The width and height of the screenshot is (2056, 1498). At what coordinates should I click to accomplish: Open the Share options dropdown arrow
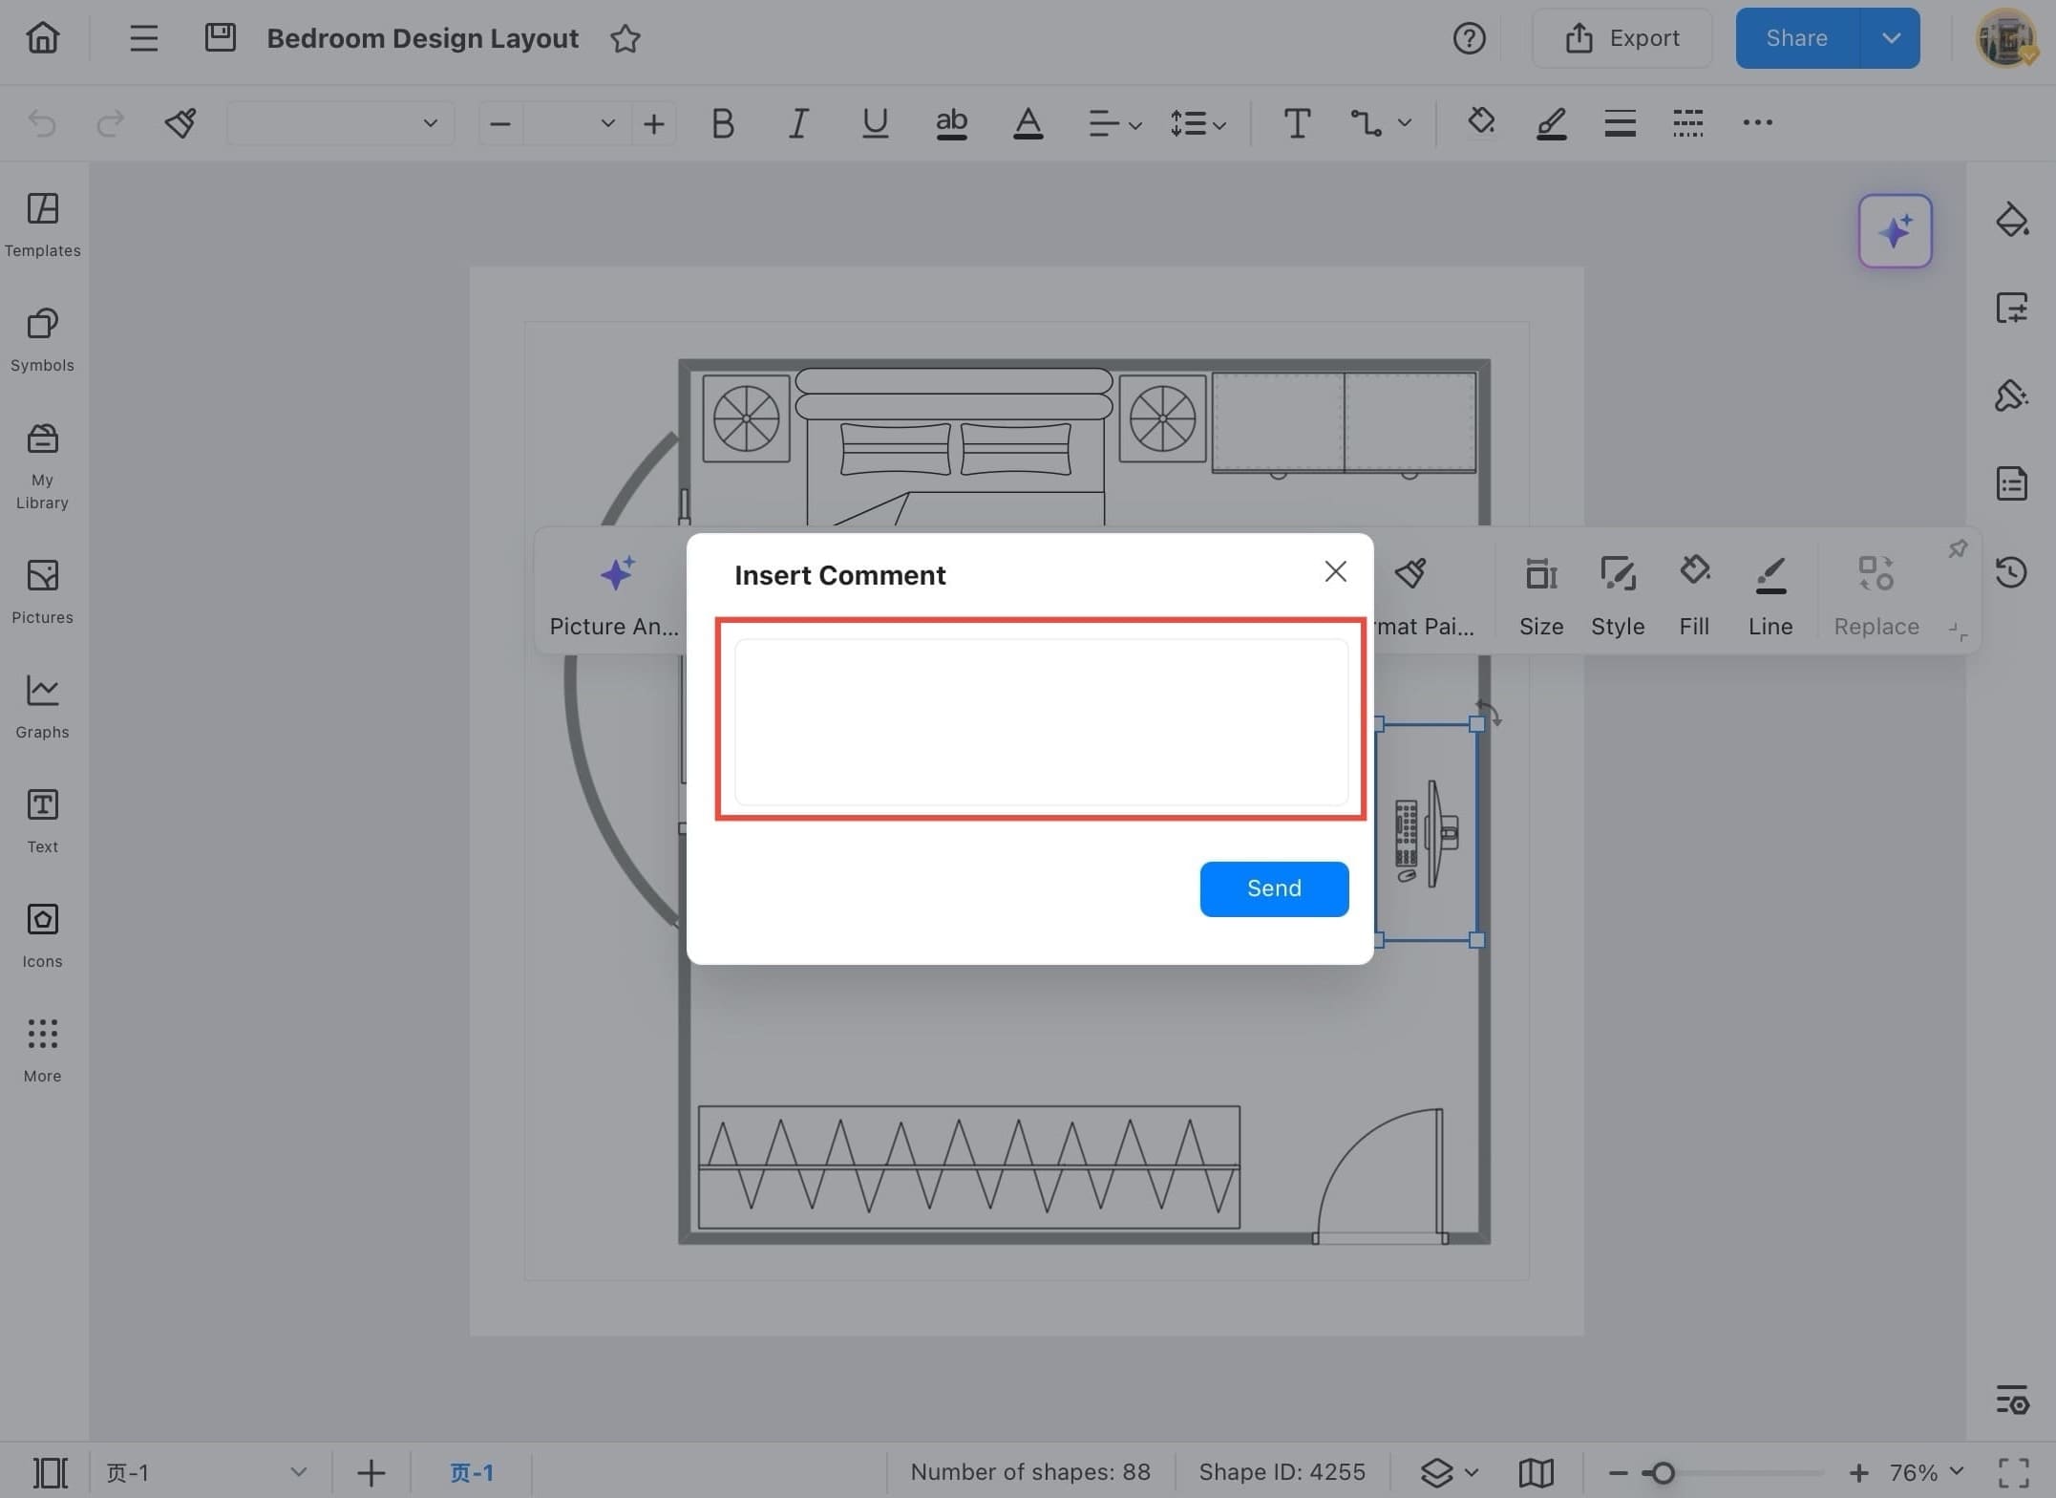(x=1890, y=37)
